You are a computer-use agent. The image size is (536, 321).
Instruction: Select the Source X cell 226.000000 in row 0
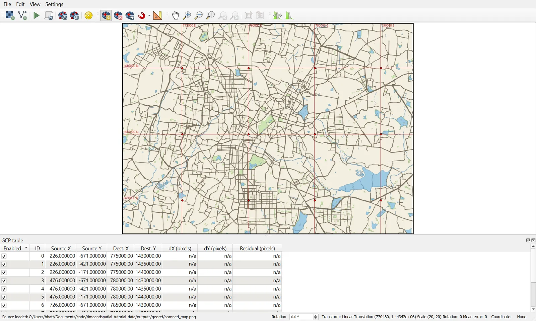[x=61, y=256]
